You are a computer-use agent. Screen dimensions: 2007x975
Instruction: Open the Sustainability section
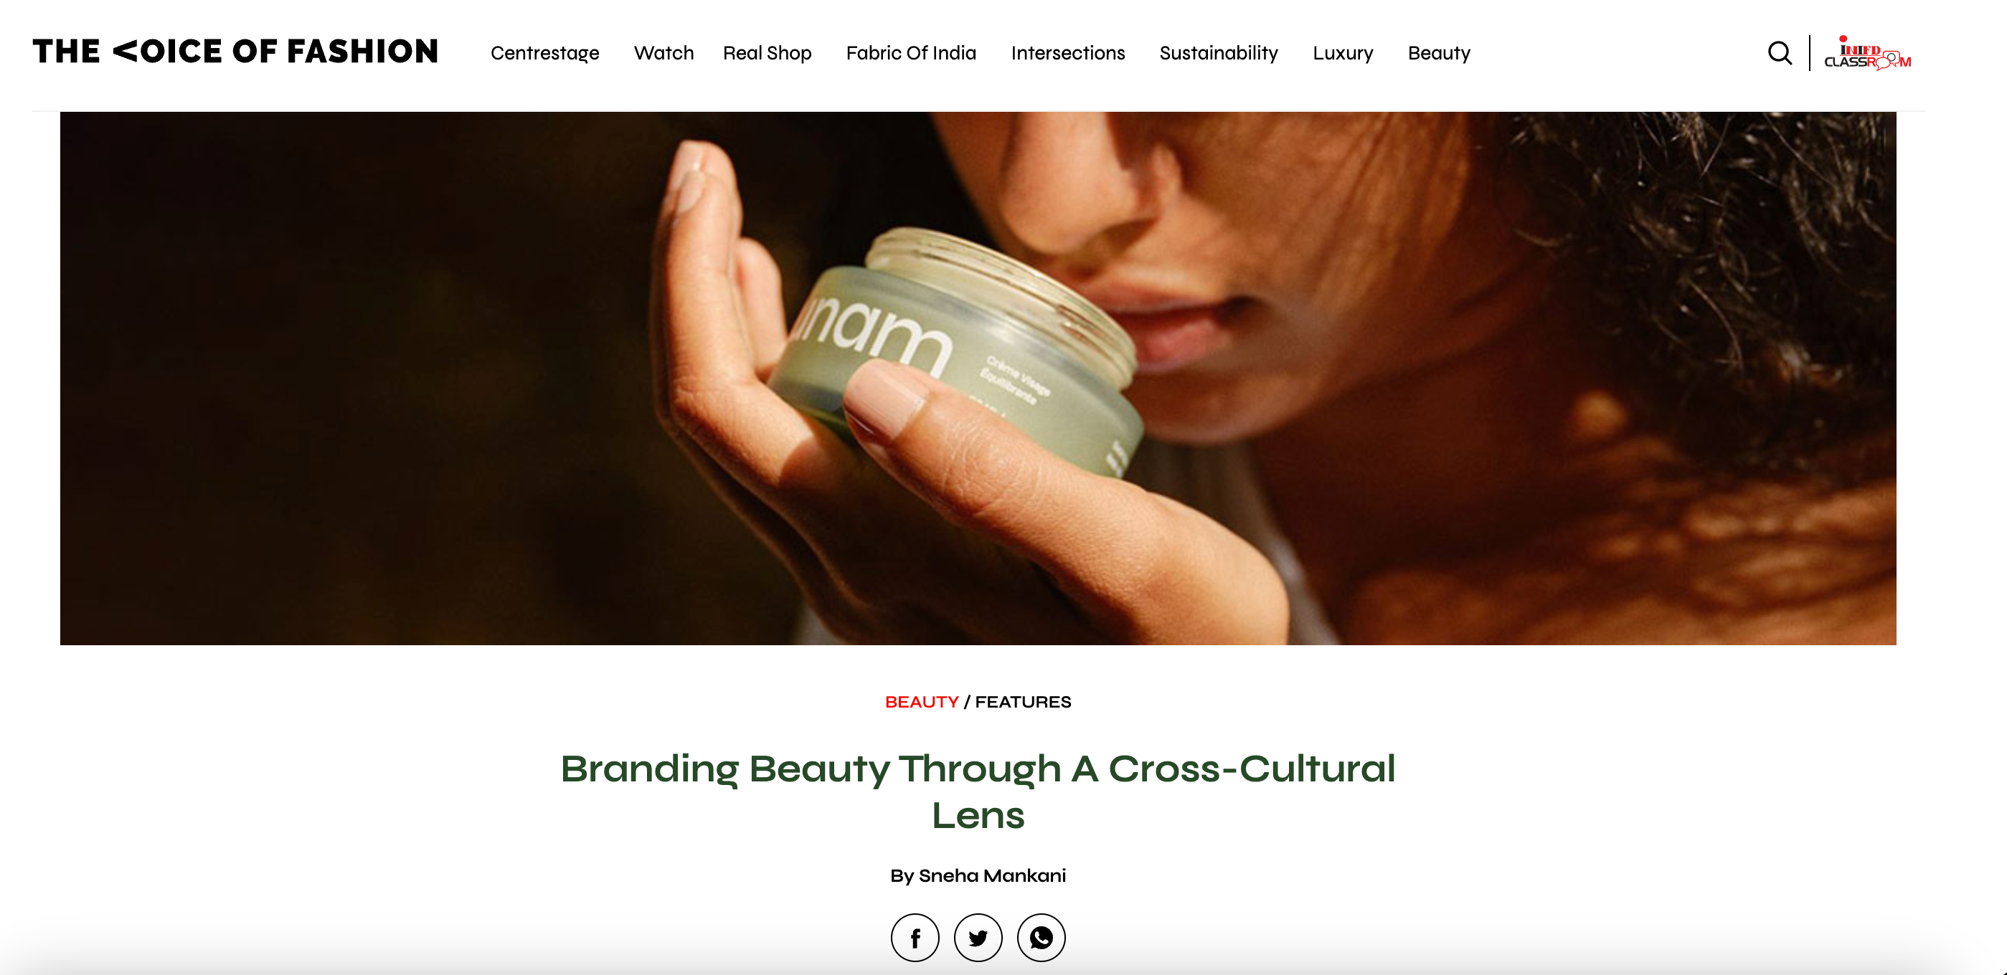coord(1219,53)
